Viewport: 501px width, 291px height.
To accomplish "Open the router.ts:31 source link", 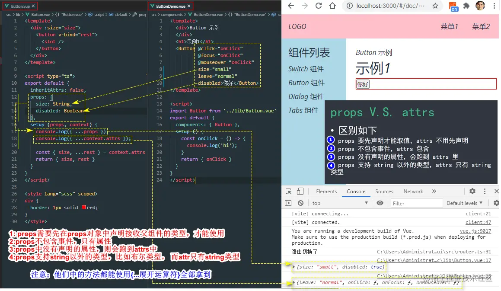I will 434,252.
